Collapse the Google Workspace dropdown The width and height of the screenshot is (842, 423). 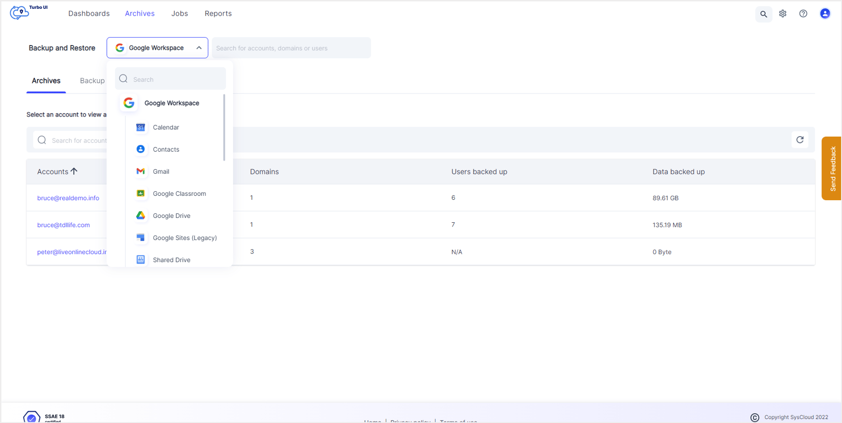point(199,48)
